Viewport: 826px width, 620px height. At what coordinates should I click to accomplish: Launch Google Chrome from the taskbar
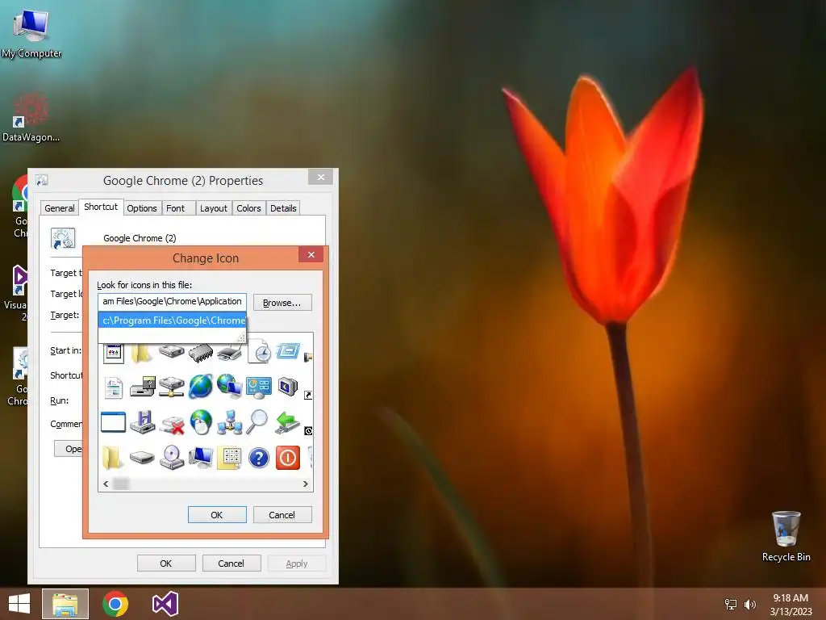[115, 604]
